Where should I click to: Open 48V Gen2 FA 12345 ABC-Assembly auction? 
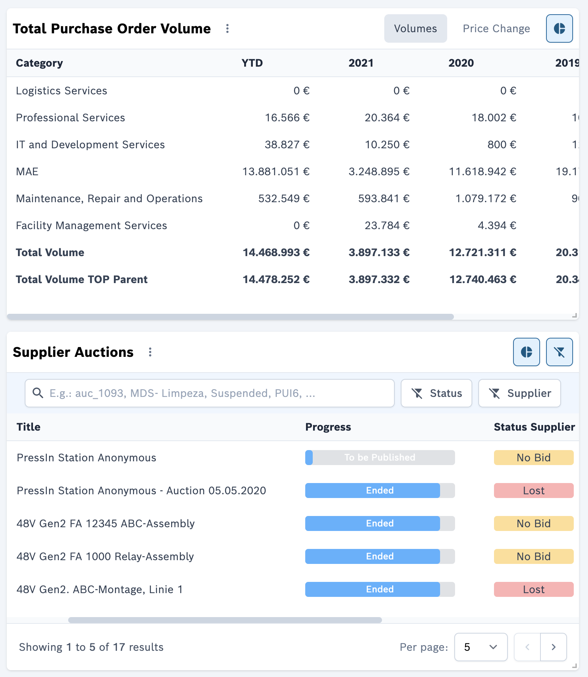[x=106, y=523]
